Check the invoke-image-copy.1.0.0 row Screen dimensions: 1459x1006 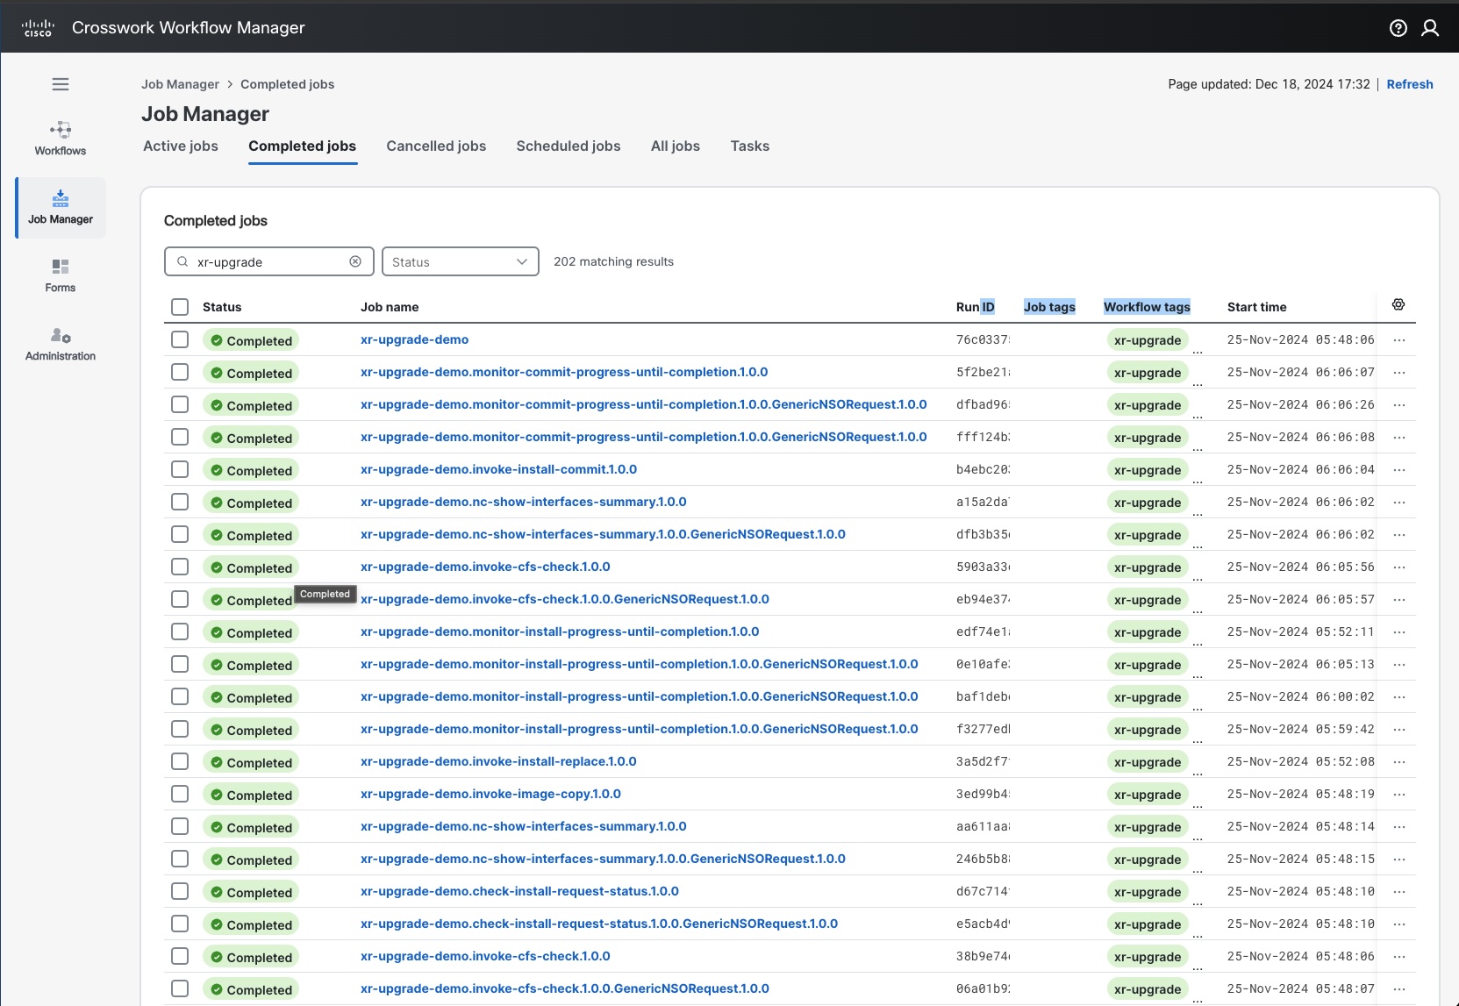pyautogui.click(x=180, y=794)
